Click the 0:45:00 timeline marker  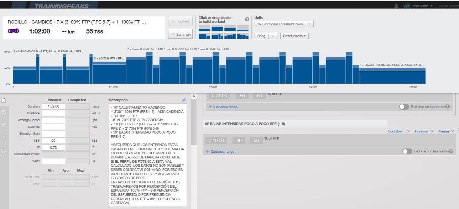pyautogui.click(x=313, y=87)
